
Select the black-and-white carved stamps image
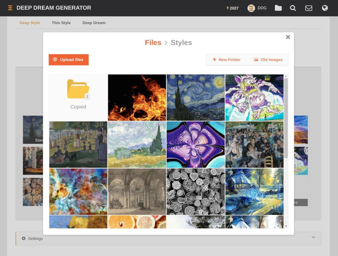[195, 192]
